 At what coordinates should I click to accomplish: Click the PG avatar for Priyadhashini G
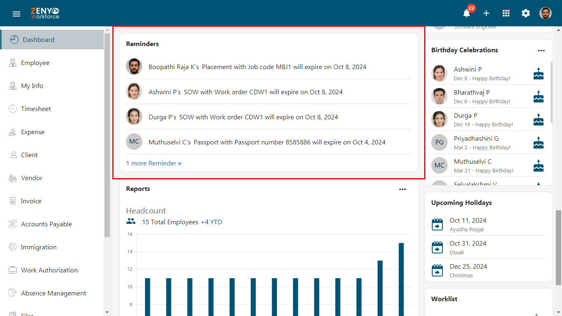pos(439,142)
